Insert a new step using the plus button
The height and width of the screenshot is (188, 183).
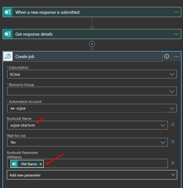[92, 44]
